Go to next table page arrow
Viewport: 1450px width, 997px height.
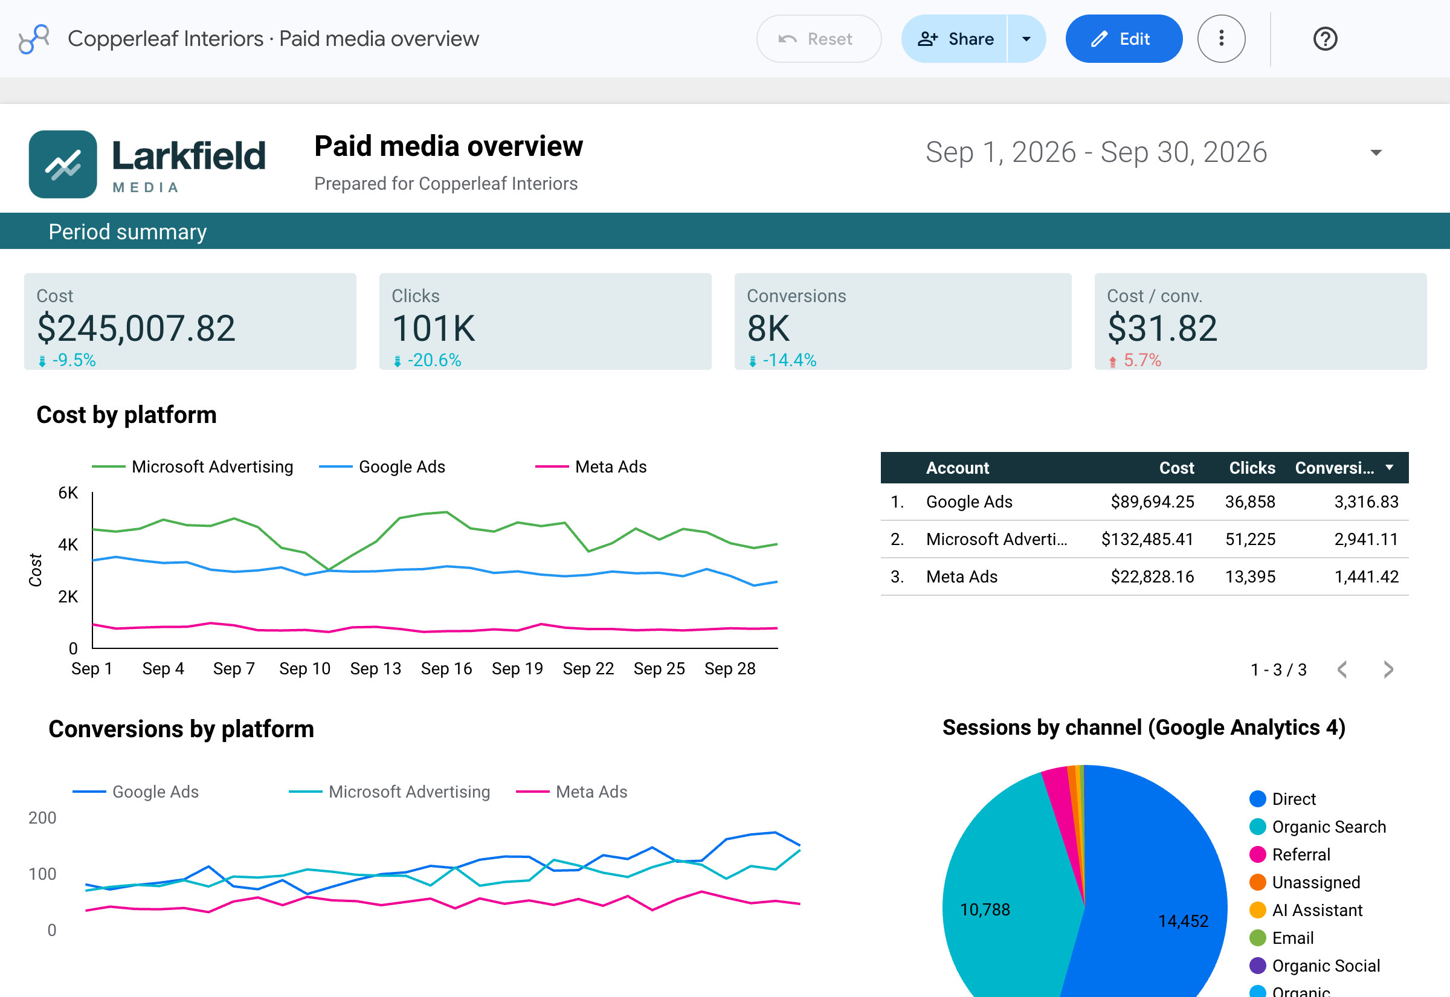click(1388, 670)
